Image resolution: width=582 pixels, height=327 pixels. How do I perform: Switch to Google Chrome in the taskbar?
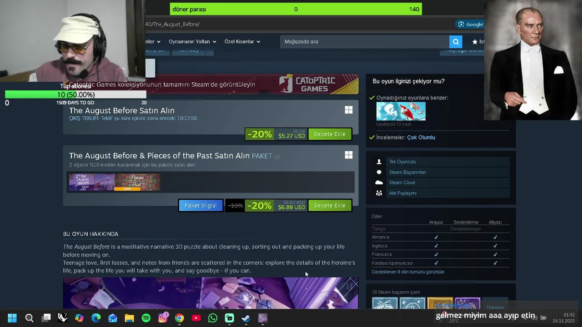point(180,318)
